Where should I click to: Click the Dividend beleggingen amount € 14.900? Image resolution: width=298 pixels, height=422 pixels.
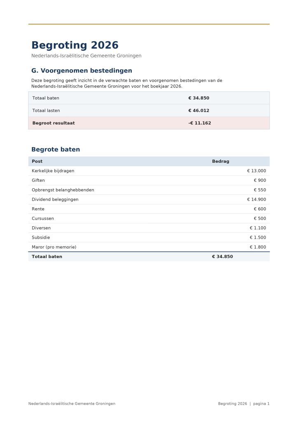[256, 199]
